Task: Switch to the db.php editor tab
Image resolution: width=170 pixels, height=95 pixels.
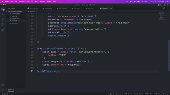Action: pos(90,8)
